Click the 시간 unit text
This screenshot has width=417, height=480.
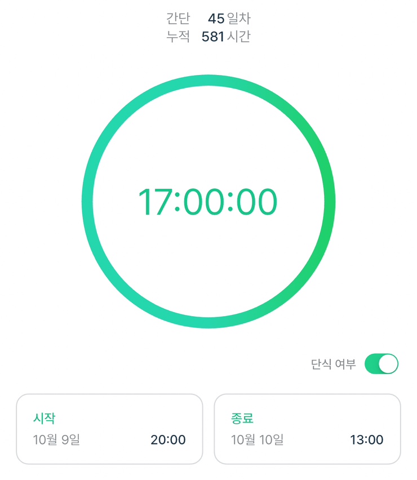tap(239, 37)
